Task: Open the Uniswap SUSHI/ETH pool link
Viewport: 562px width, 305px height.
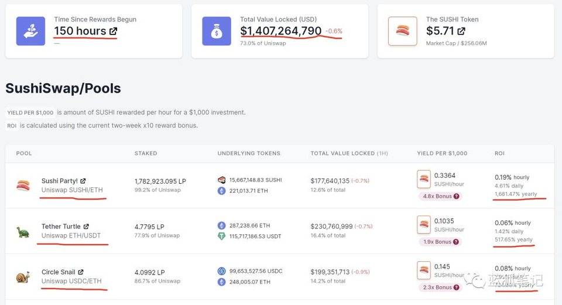Action: (71, 190)
